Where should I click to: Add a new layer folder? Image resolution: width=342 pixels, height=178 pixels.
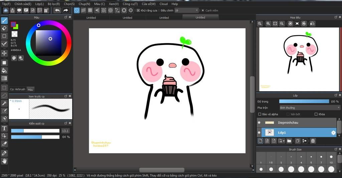coord(289,141)
